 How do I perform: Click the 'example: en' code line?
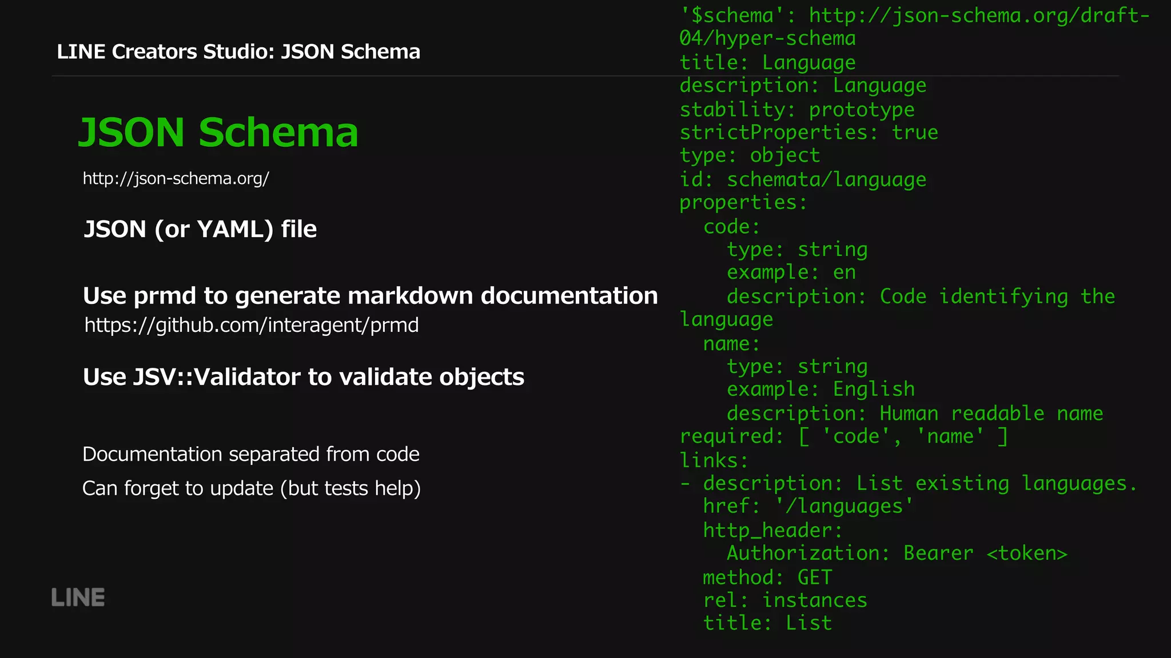coord(791,272)
